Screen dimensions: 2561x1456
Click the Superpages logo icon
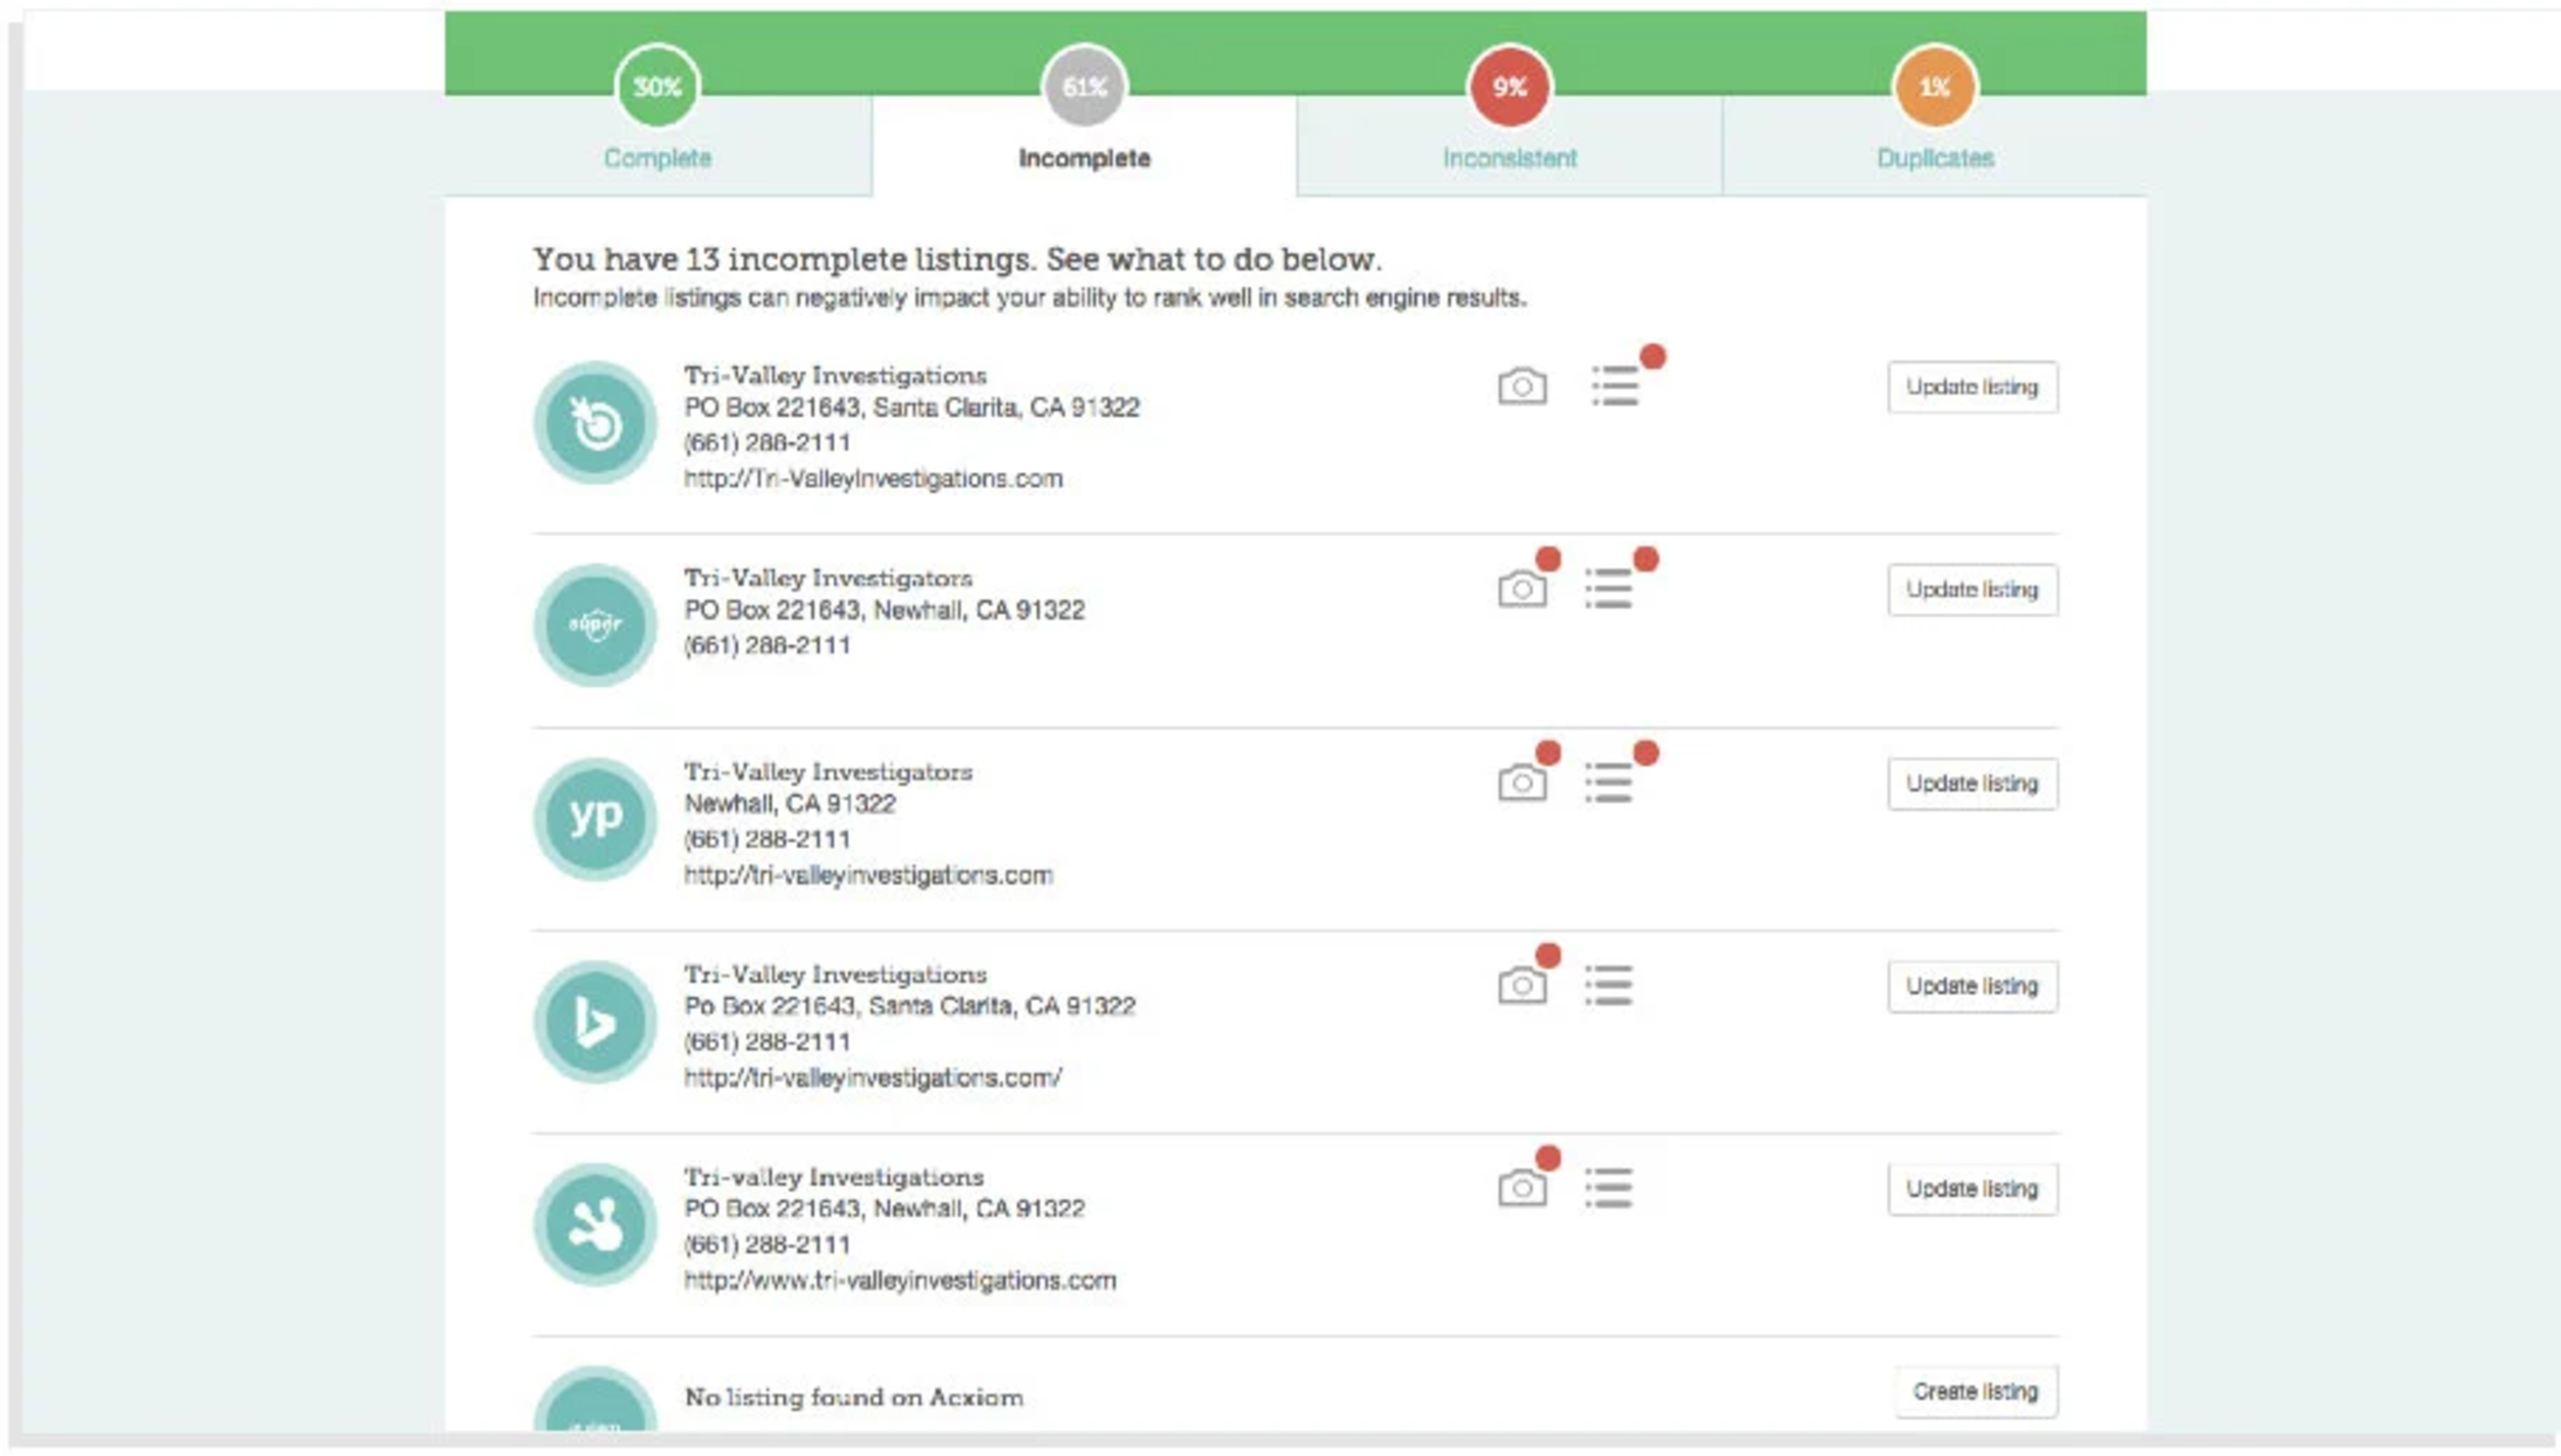(595, 625)
